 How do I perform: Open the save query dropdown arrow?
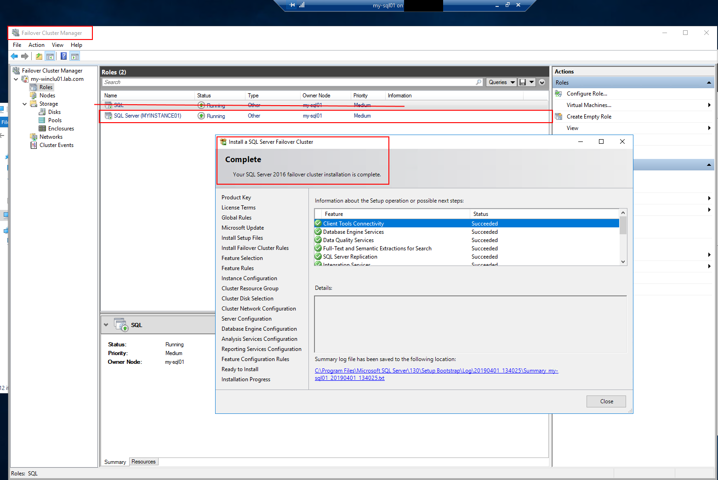(x=532, y=82)
